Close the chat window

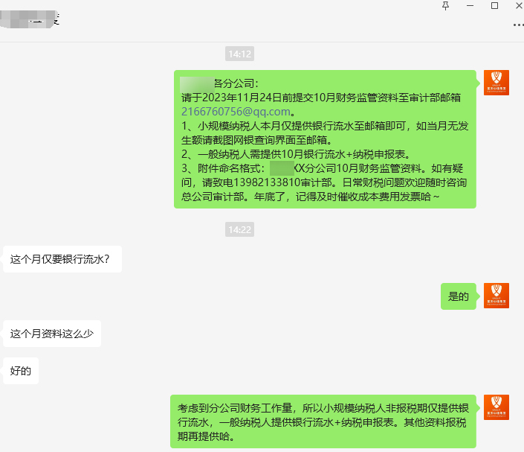pyautogui.click(x=519, y=6)
